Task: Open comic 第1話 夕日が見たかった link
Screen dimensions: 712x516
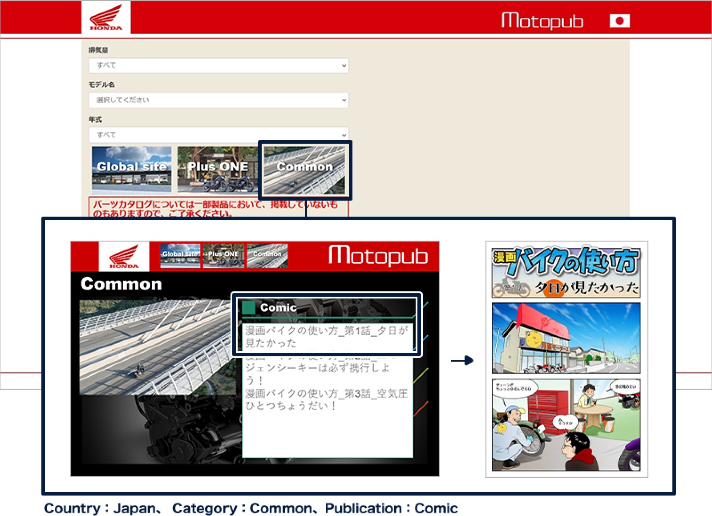Action: tap(326, 336)
